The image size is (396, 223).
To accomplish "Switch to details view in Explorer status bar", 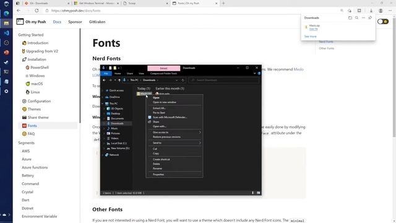I will (x=252, y=193).
